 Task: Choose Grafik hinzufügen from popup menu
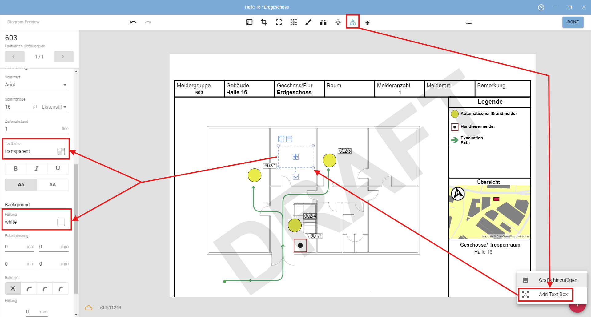coord(552,280)
